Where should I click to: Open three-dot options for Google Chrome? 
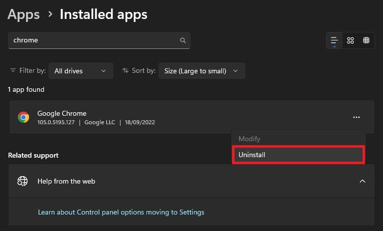click(x=356, y=117)
